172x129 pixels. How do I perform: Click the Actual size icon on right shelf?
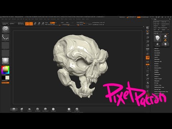[148, 42]
